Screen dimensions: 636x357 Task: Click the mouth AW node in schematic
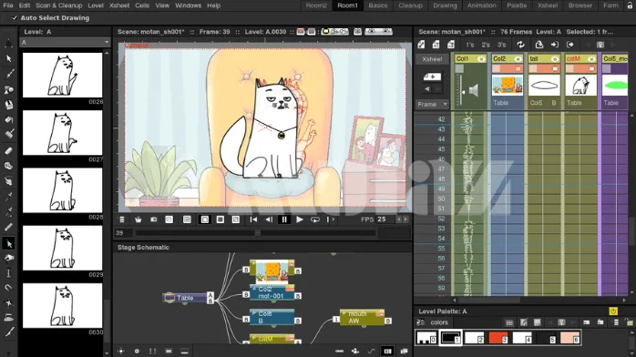click(363, 317)
